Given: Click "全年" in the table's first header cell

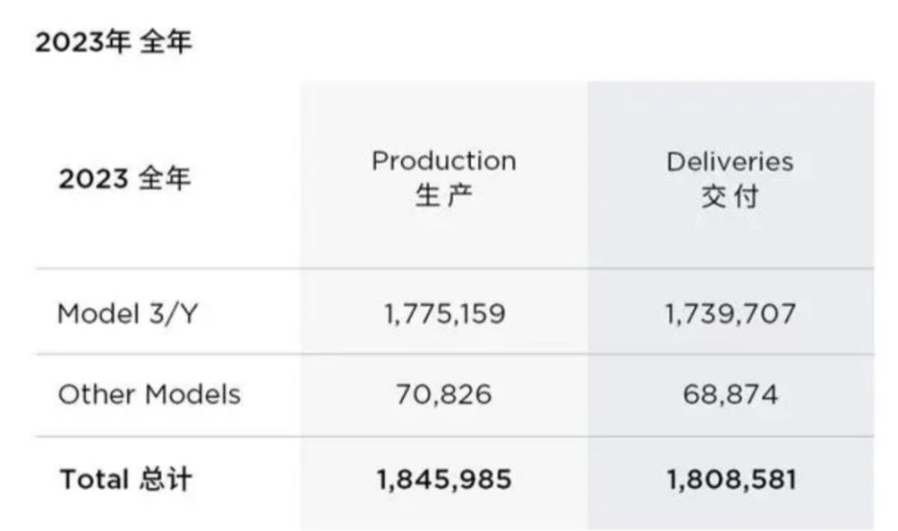Looking at the screenshot, I should pos(164,178).
